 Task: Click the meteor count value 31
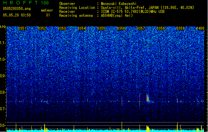48,15
